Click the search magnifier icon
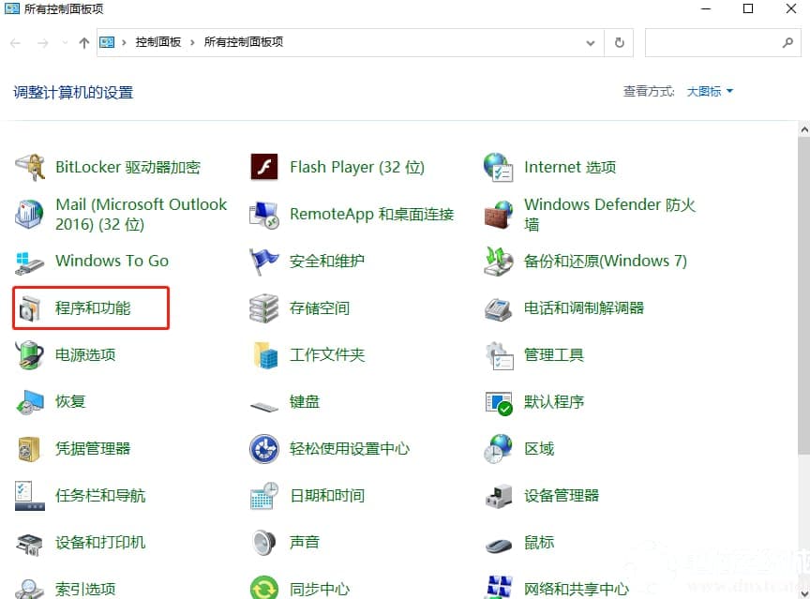Viewport: 810px width, 599px height. click(x=787, y=42)
